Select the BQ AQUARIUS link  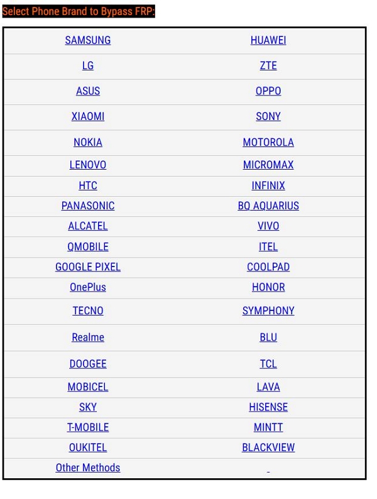pos(268,206)
